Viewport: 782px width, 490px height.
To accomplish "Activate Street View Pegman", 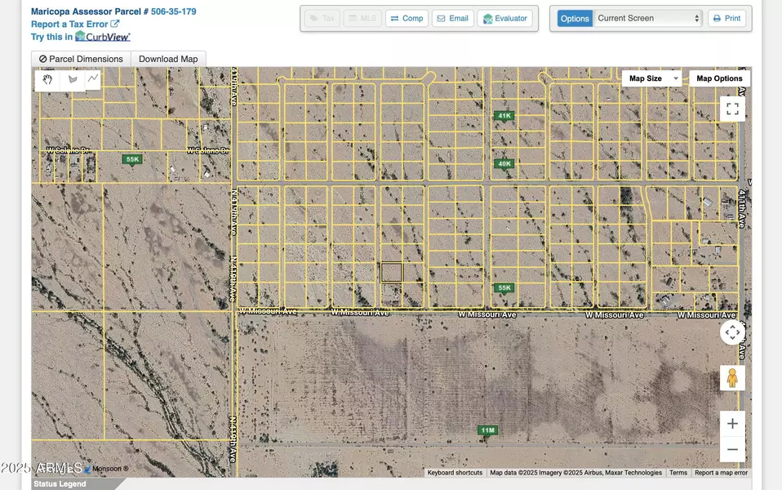I will coord(731,377).
